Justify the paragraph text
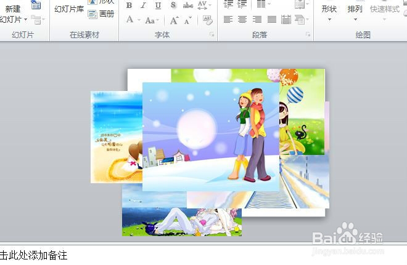 (272, 20)
